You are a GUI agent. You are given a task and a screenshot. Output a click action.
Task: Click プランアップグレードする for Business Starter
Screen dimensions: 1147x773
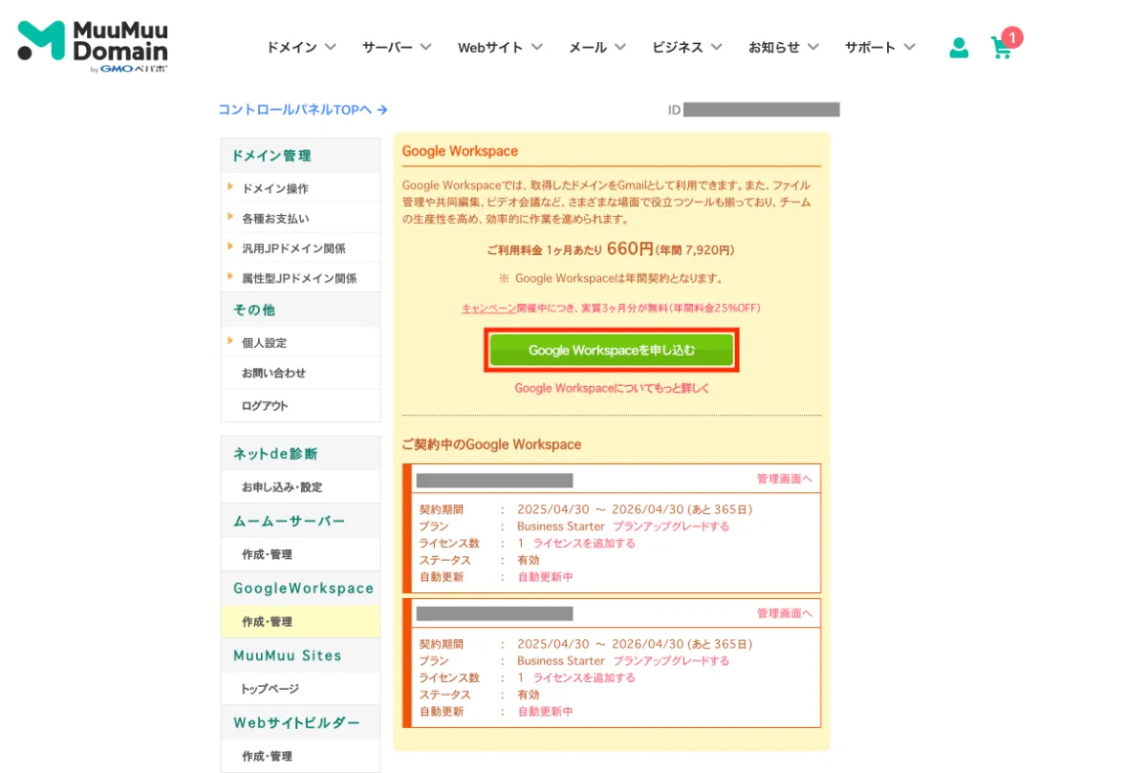pos(672,526)
